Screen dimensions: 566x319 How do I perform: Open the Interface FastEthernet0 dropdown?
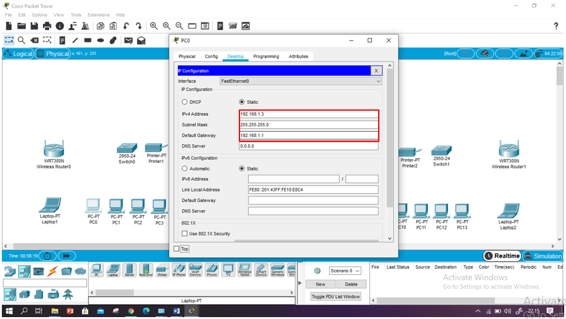coord(300,81)
